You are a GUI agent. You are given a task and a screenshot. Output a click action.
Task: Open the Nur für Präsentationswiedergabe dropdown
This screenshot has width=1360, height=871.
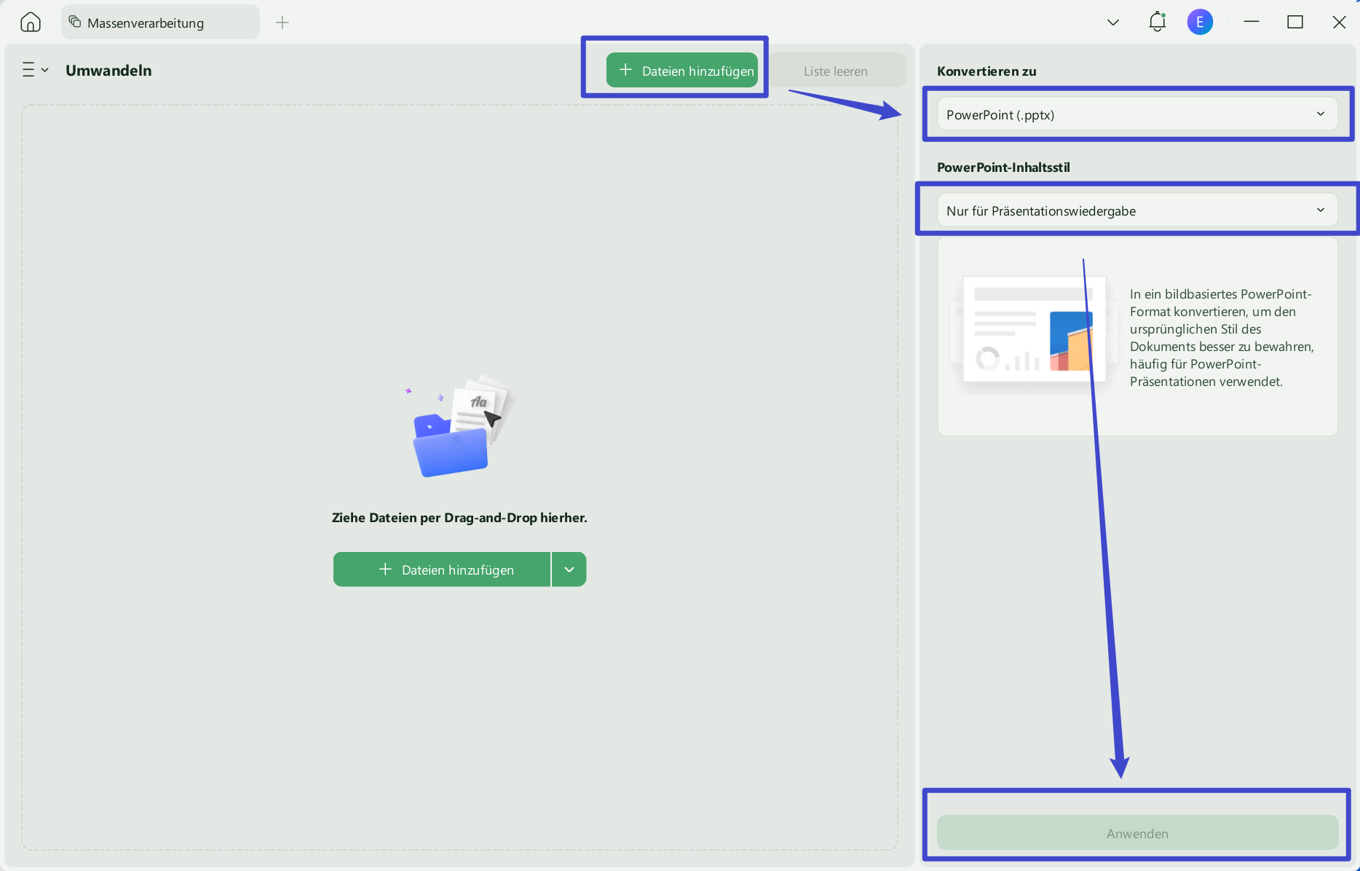pos(1137,210)
